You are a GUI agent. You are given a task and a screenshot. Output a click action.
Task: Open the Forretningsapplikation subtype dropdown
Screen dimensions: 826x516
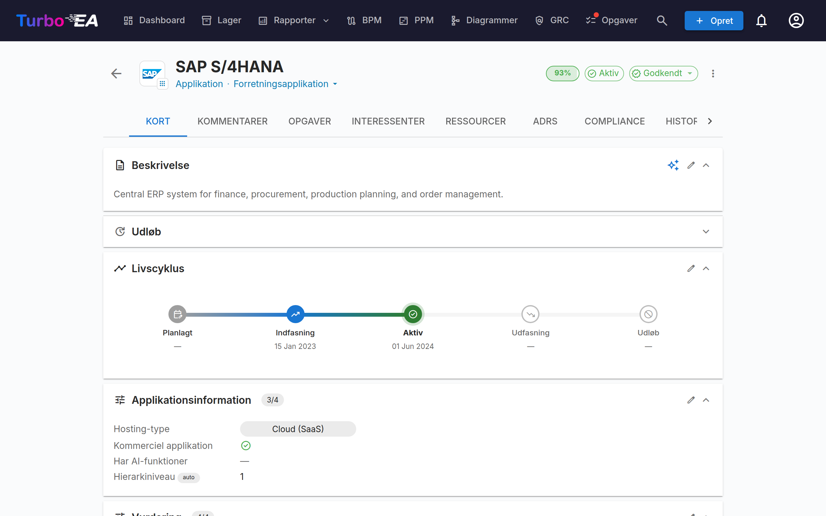click(x=285, y=84)
